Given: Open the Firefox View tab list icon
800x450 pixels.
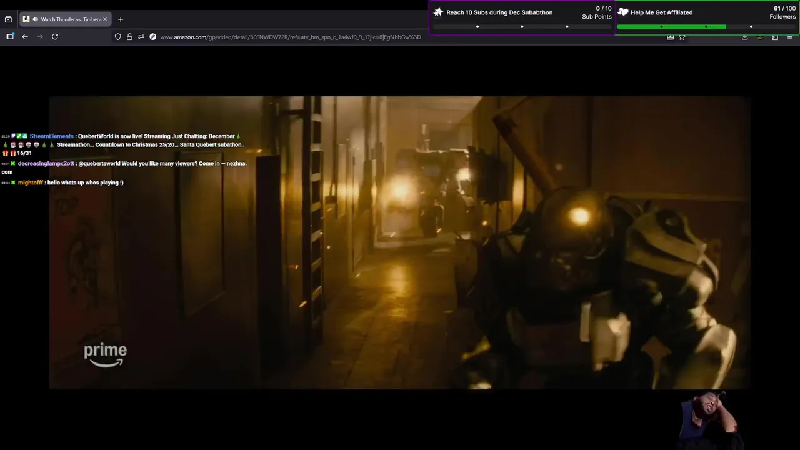Looking at the screenshot, I should (8, 19).
